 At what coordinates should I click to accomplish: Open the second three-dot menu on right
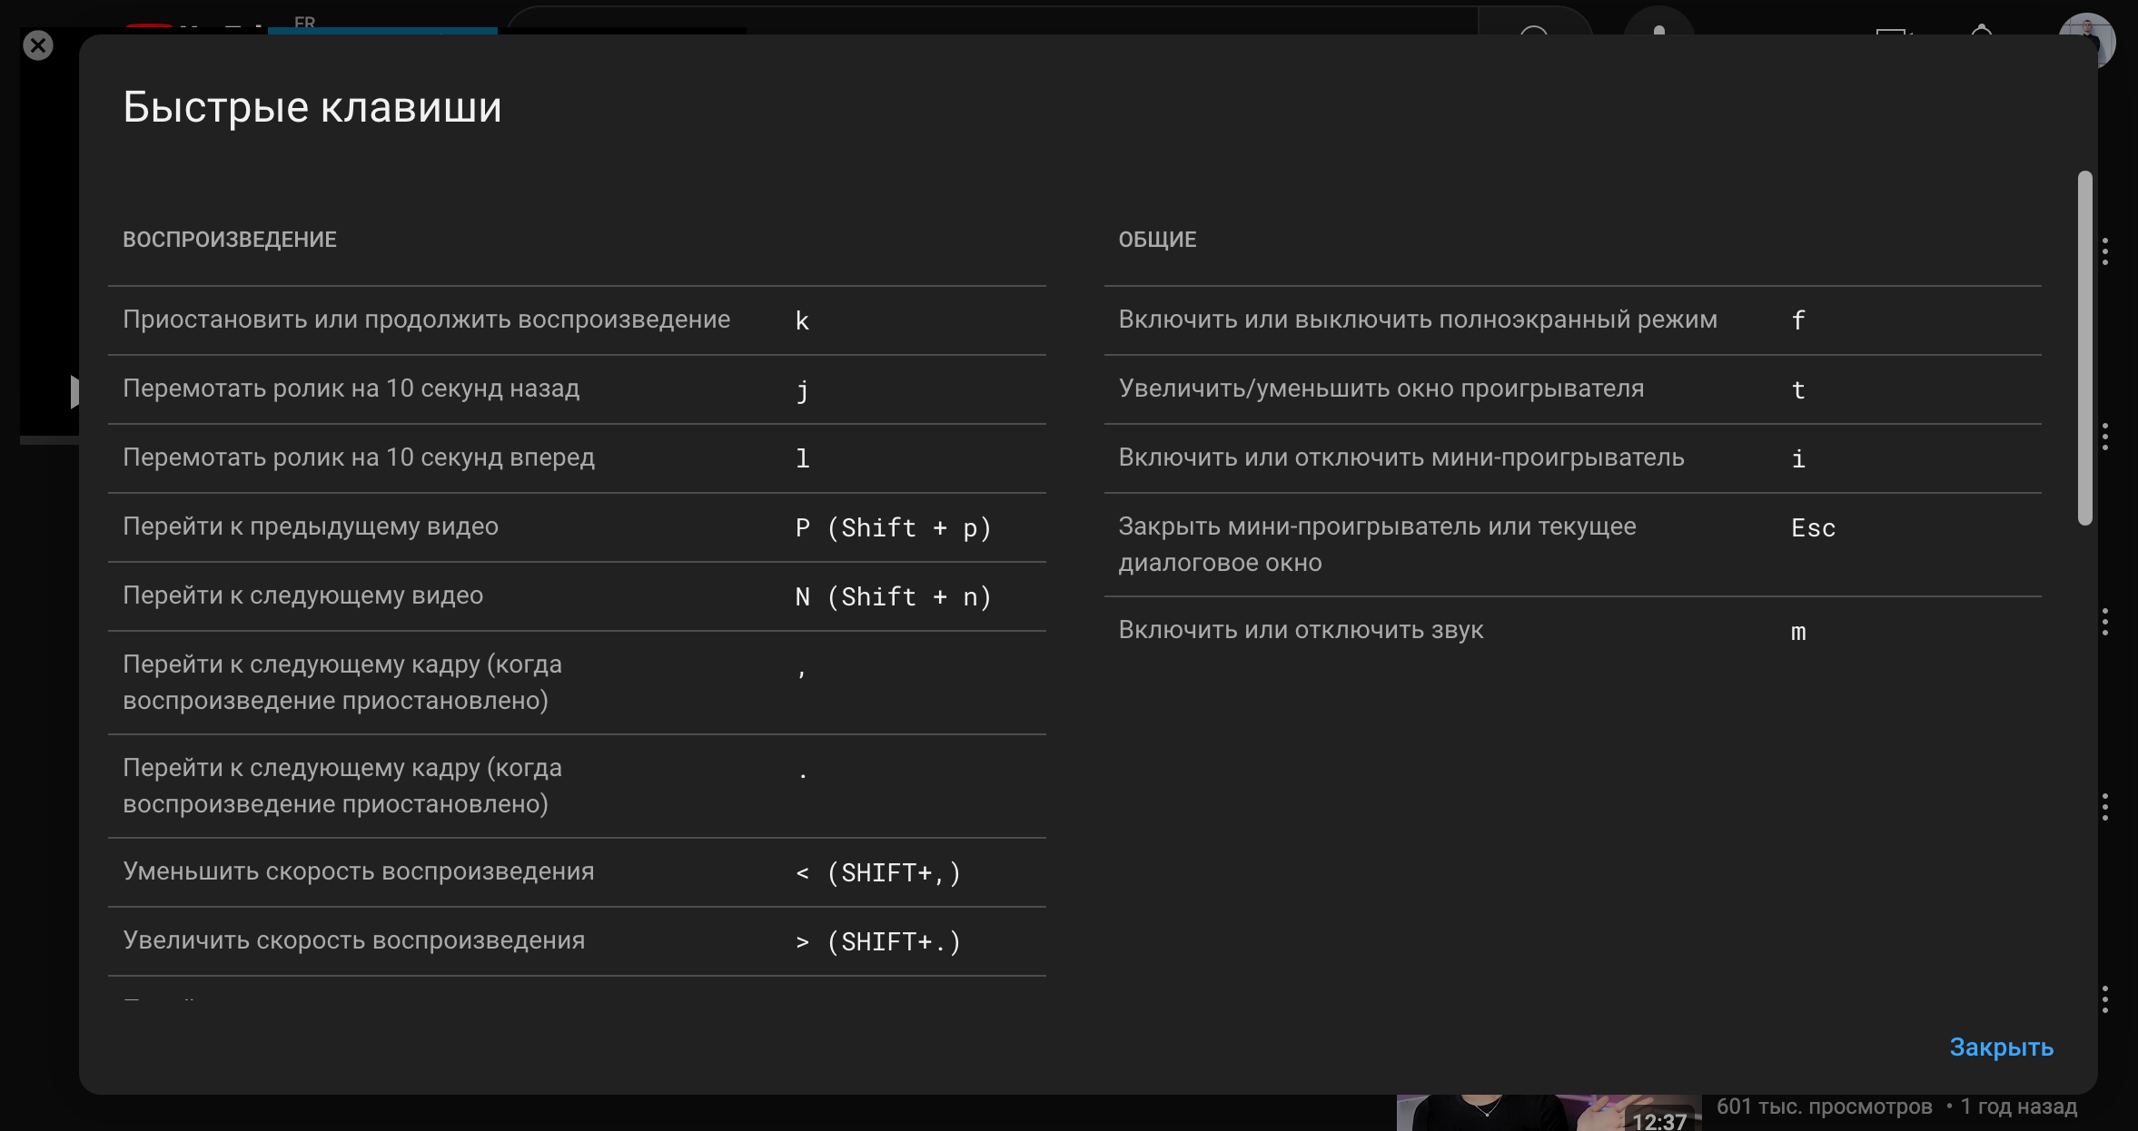pyautogui.click(x=2104, y=437)
